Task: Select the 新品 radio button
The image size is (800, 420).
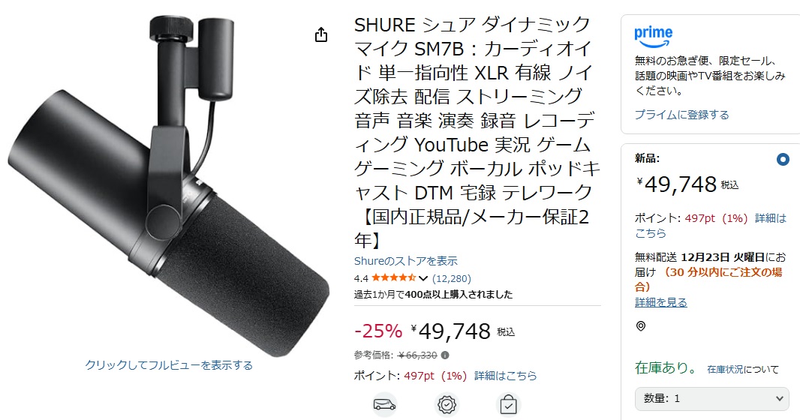Action: click(783, 160)
